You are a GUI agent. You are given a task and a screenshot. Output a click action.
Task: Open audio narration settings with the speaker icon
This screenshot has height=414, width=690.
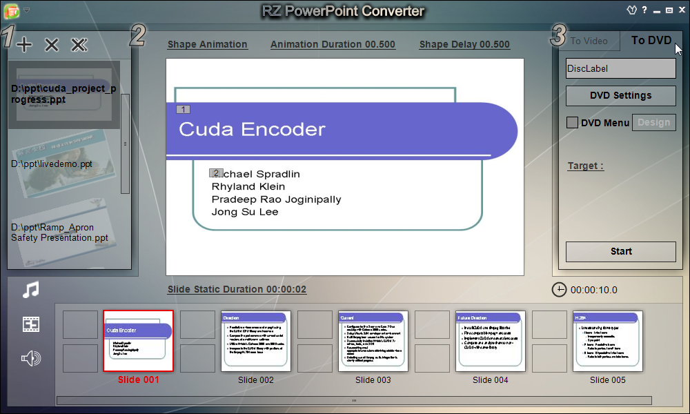tap(30, 358)
